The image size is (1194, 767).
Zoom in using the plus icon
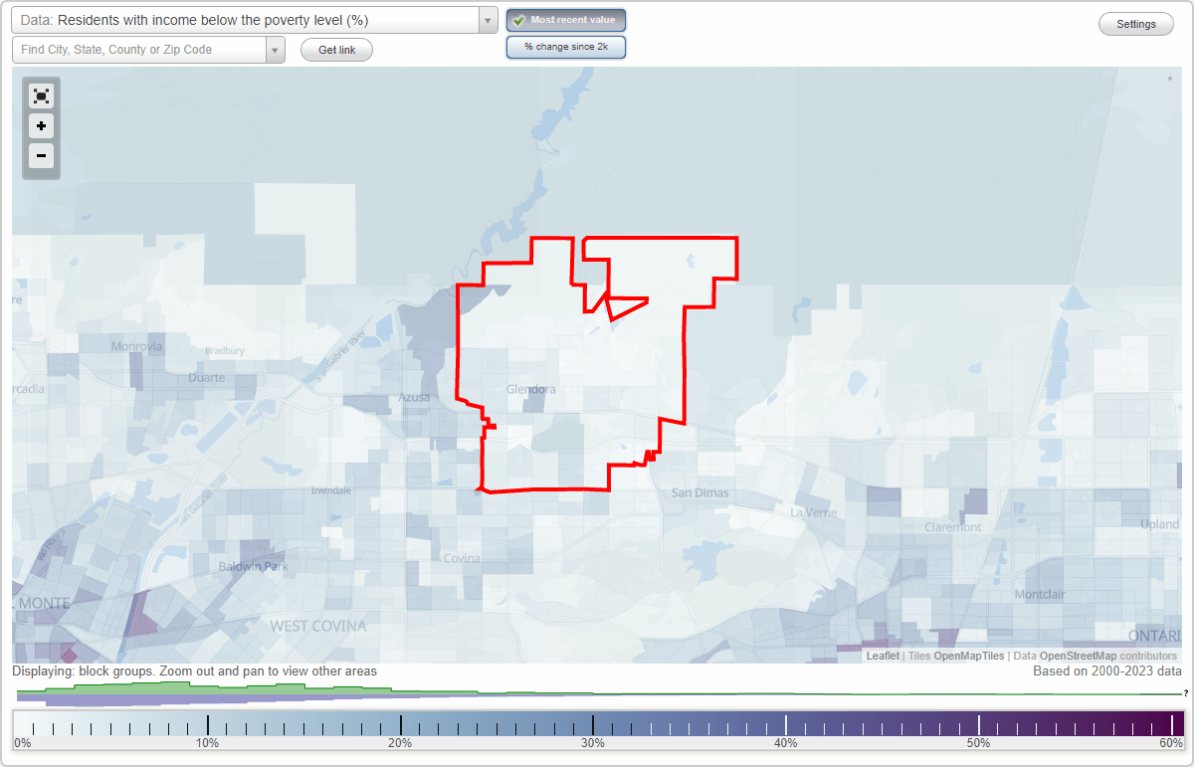tap(41, 126)
